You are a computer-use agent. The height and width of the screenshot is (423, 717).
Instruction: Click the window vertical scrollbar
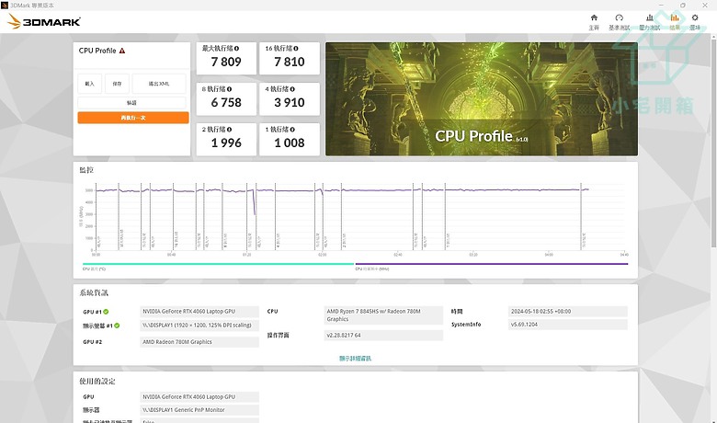713,142
